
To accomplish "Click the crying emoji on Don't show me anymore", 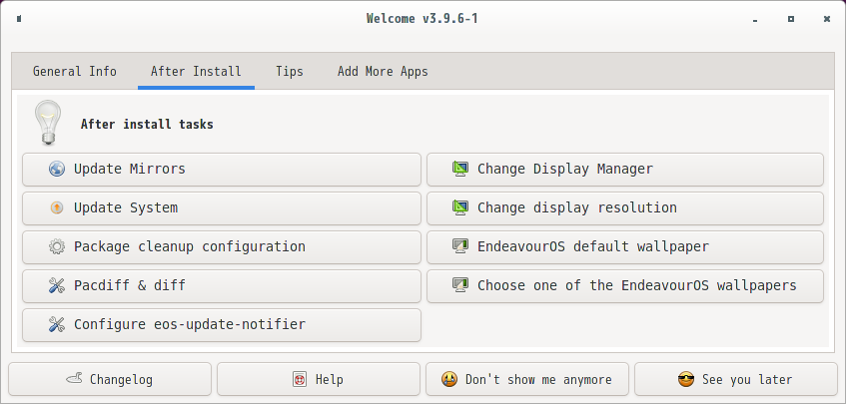I will click(448, 379).
